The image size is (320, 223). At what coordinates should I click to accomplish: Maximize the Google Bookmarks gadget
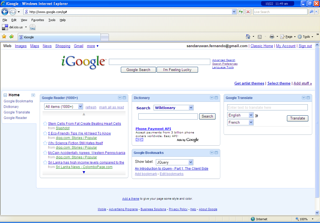point(216,153)
